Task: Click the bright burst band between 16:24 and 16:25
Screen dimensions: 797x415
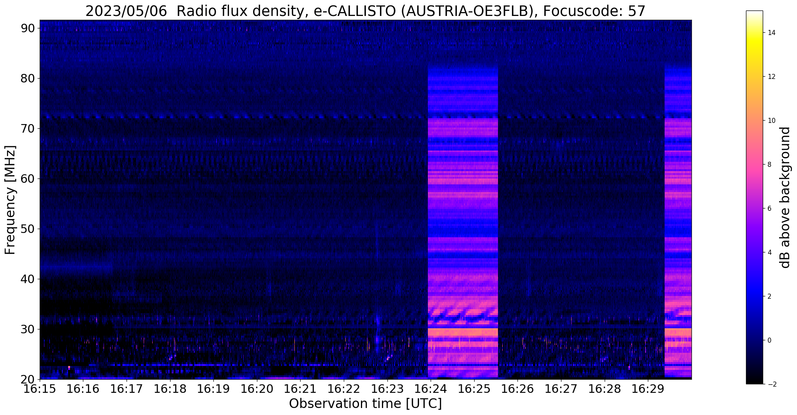Action: click(x=463, y=222)
